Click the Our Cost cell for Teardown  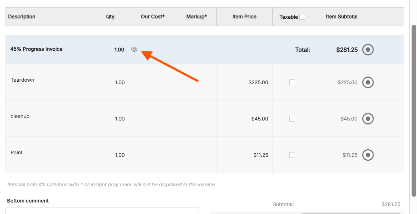click(x=153, y=82)
